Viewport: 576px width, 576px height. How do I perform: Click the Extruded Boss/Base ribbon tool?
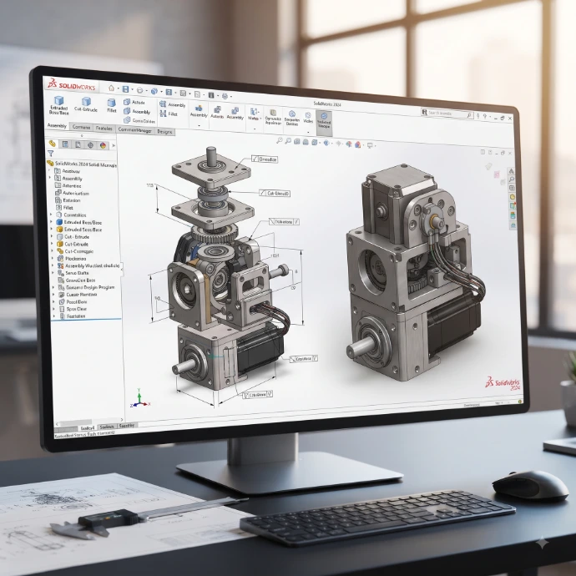58,105
